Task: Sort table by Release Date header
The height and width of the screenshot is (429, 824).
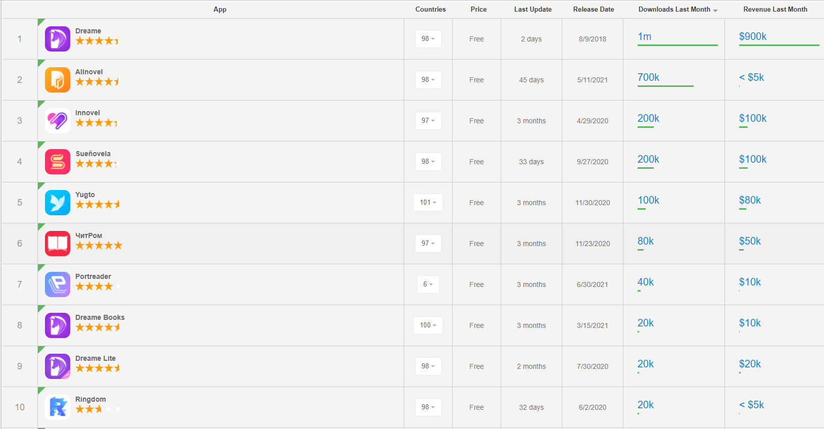Action: coord(593,10)
